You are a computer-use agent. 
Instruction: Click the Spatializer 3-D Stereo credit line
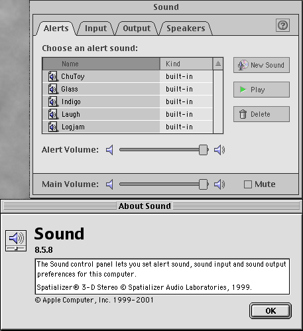(144, 287)
